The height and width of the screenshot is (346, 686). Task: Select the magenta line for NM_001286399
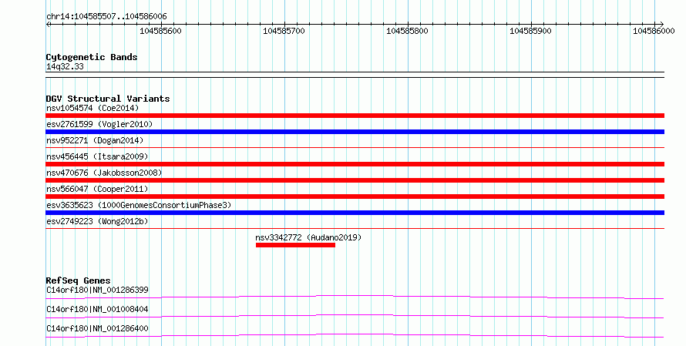(355, 297)
